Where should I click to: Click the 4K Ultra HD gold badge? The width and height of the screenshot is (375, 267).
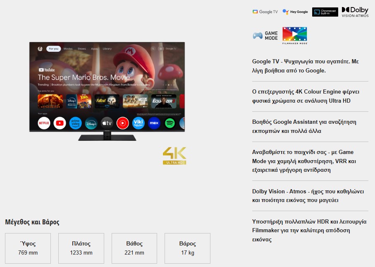(x=174, y=156)
